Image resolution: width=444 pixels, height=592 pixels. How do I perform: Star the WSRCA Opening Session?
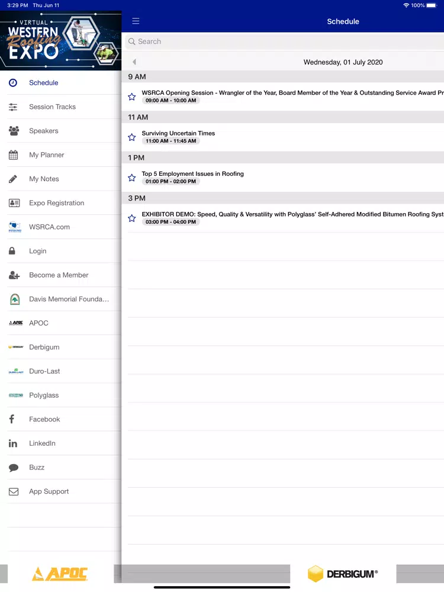pos(132,96)
